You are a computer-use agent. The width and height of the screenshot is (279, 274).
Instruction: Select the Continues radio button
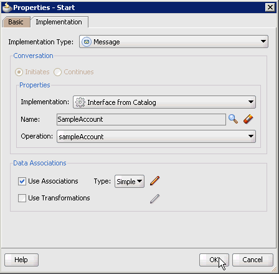[x=57, y=72]
